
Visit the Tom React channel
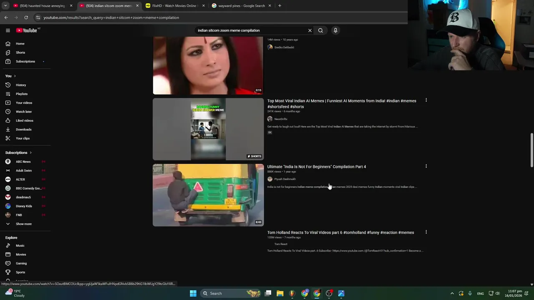(281, 244)
